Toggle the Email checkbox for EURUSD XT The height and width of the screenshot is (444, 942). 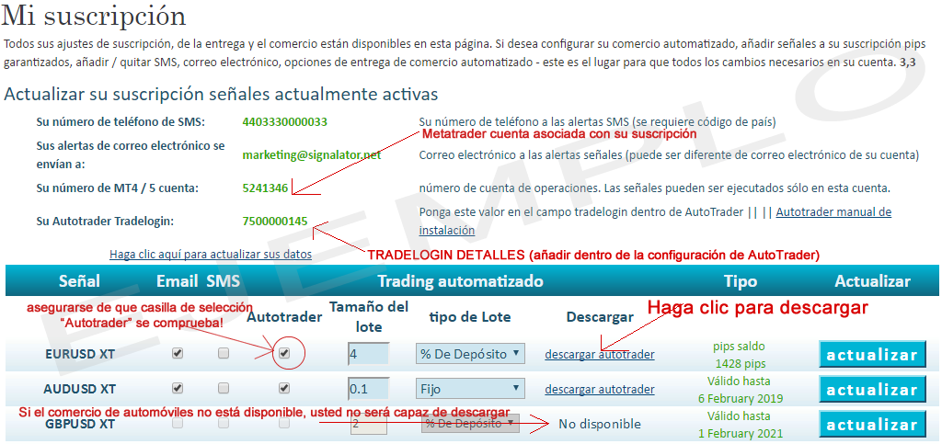point(178,354)
